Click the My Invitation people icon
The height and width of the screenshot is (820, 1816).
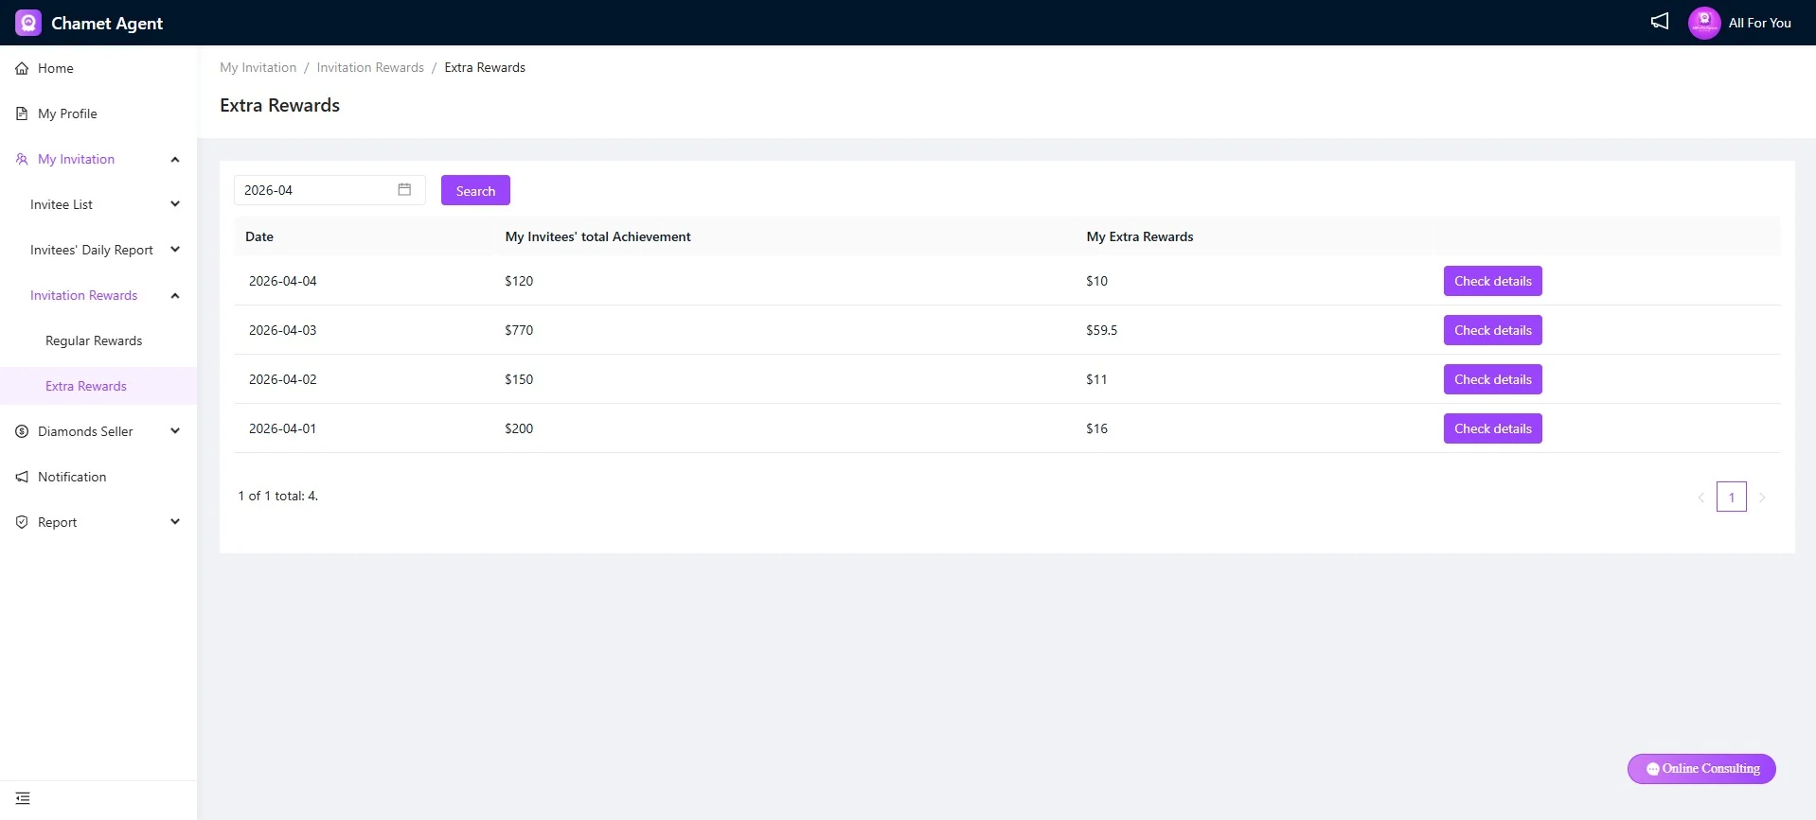tap(22, 159)
